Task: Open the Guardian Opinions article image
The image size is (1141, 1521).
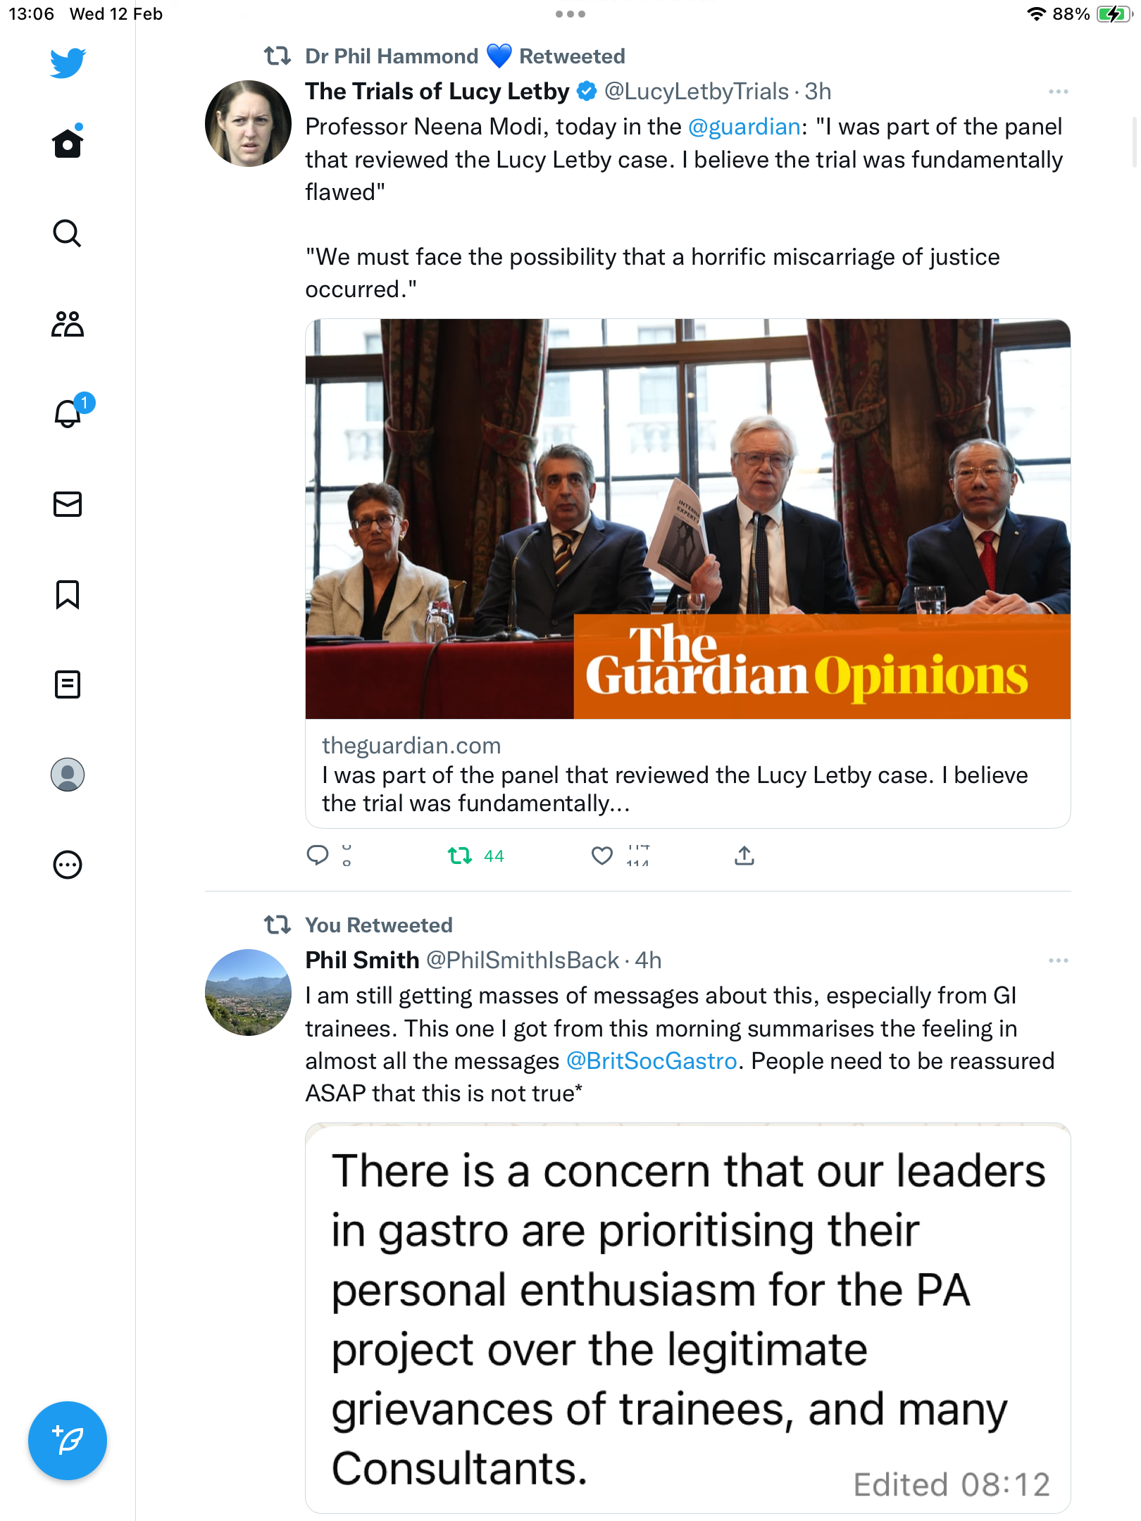Action: coord(688,519)
